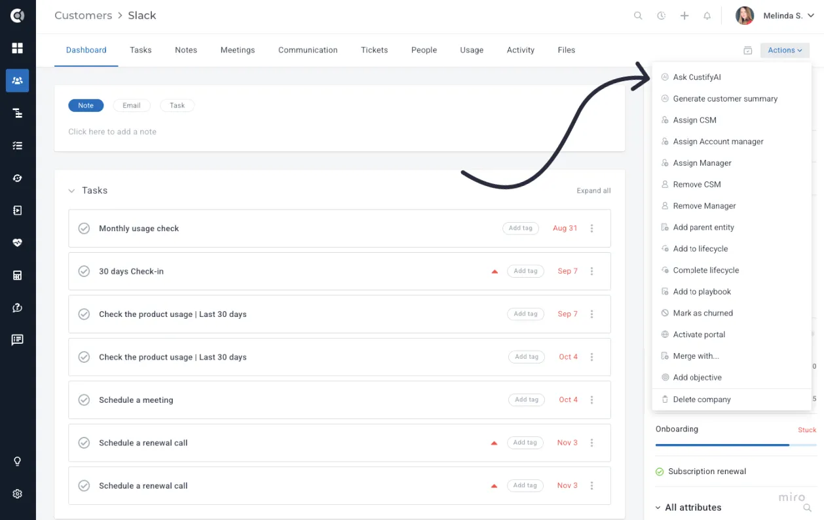Select the Email pill
824x520 pixels.
click(132, 105)
